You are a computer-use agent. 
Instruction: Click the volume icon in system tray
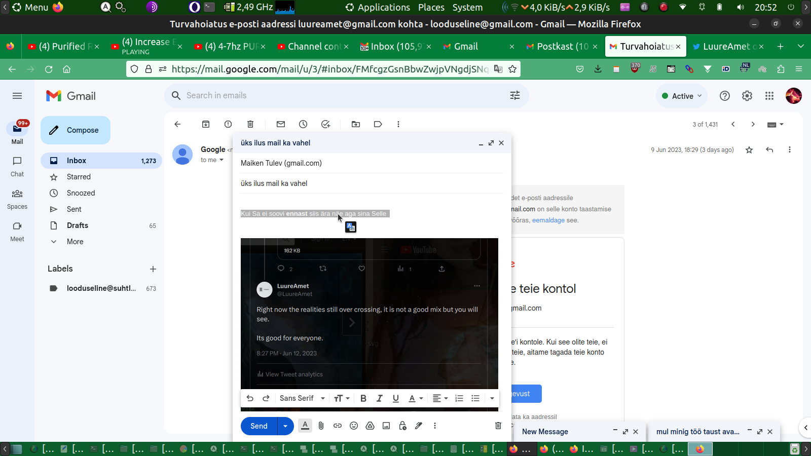tap(741, 7)
